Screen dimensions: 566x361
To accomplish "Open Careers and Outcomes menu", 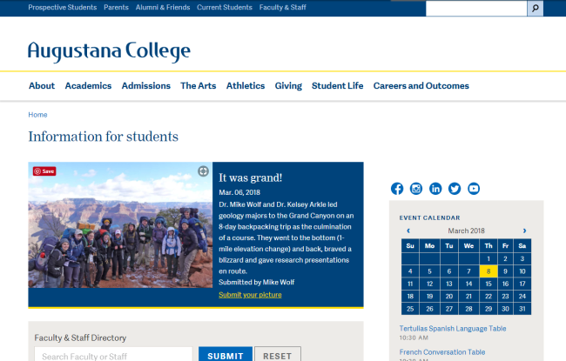I will coord(421,86).
